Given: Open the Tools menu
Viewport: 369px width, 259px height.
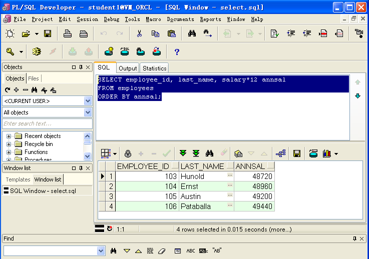Looking at the screenshot, I should point(132,19).
